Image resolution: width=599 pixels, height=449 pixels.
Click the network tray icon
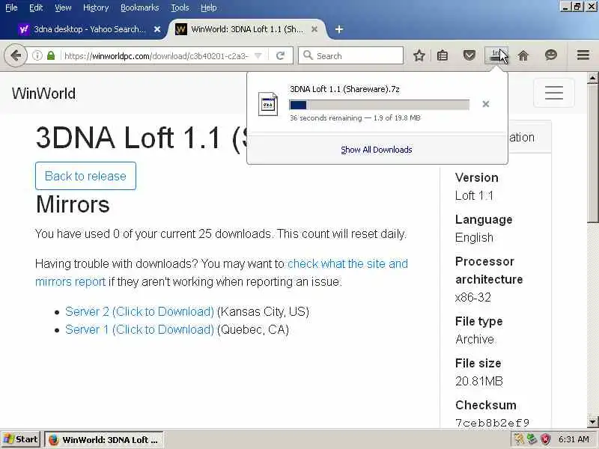click(x=532, y=439)
